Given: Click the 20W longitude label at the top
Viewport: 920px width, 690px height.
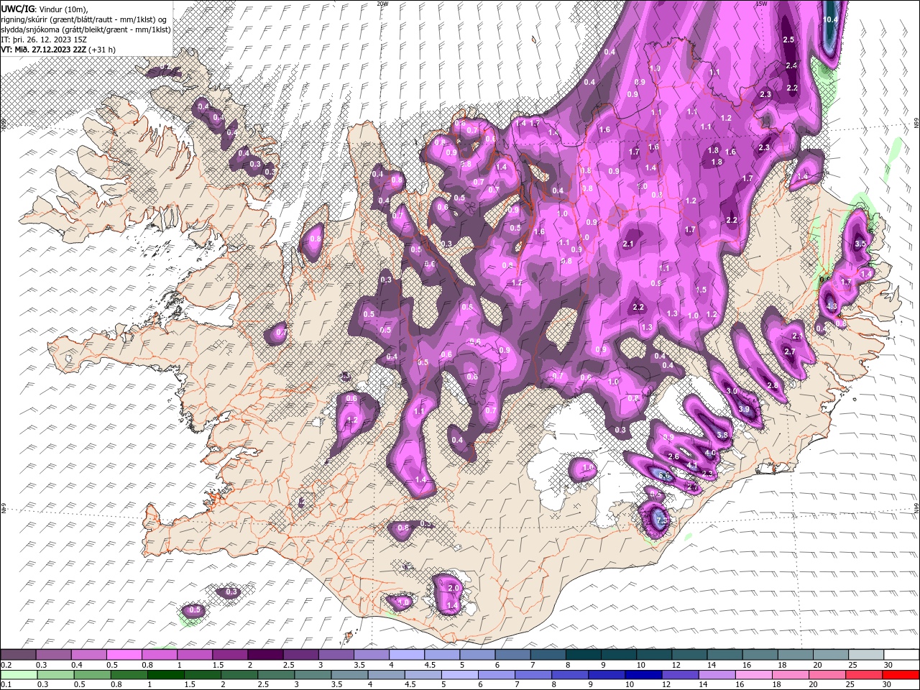Looking at the screenshot, I should (x=382, y=4).
